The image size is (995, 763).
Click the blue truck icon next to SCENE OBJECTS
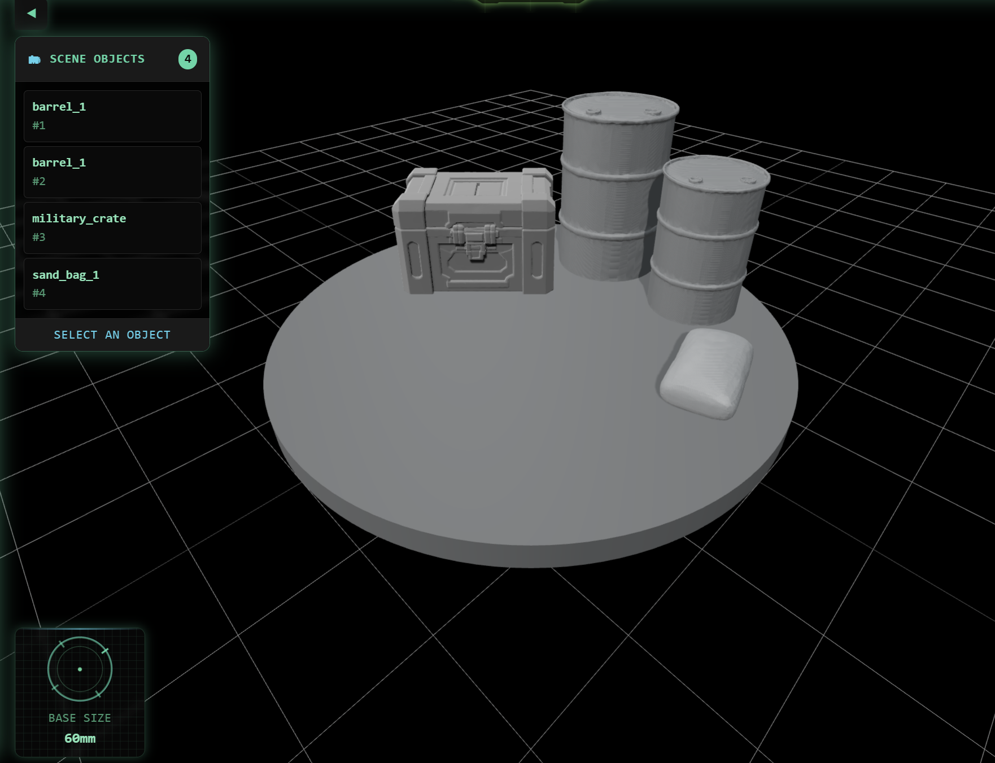point(35,59)
